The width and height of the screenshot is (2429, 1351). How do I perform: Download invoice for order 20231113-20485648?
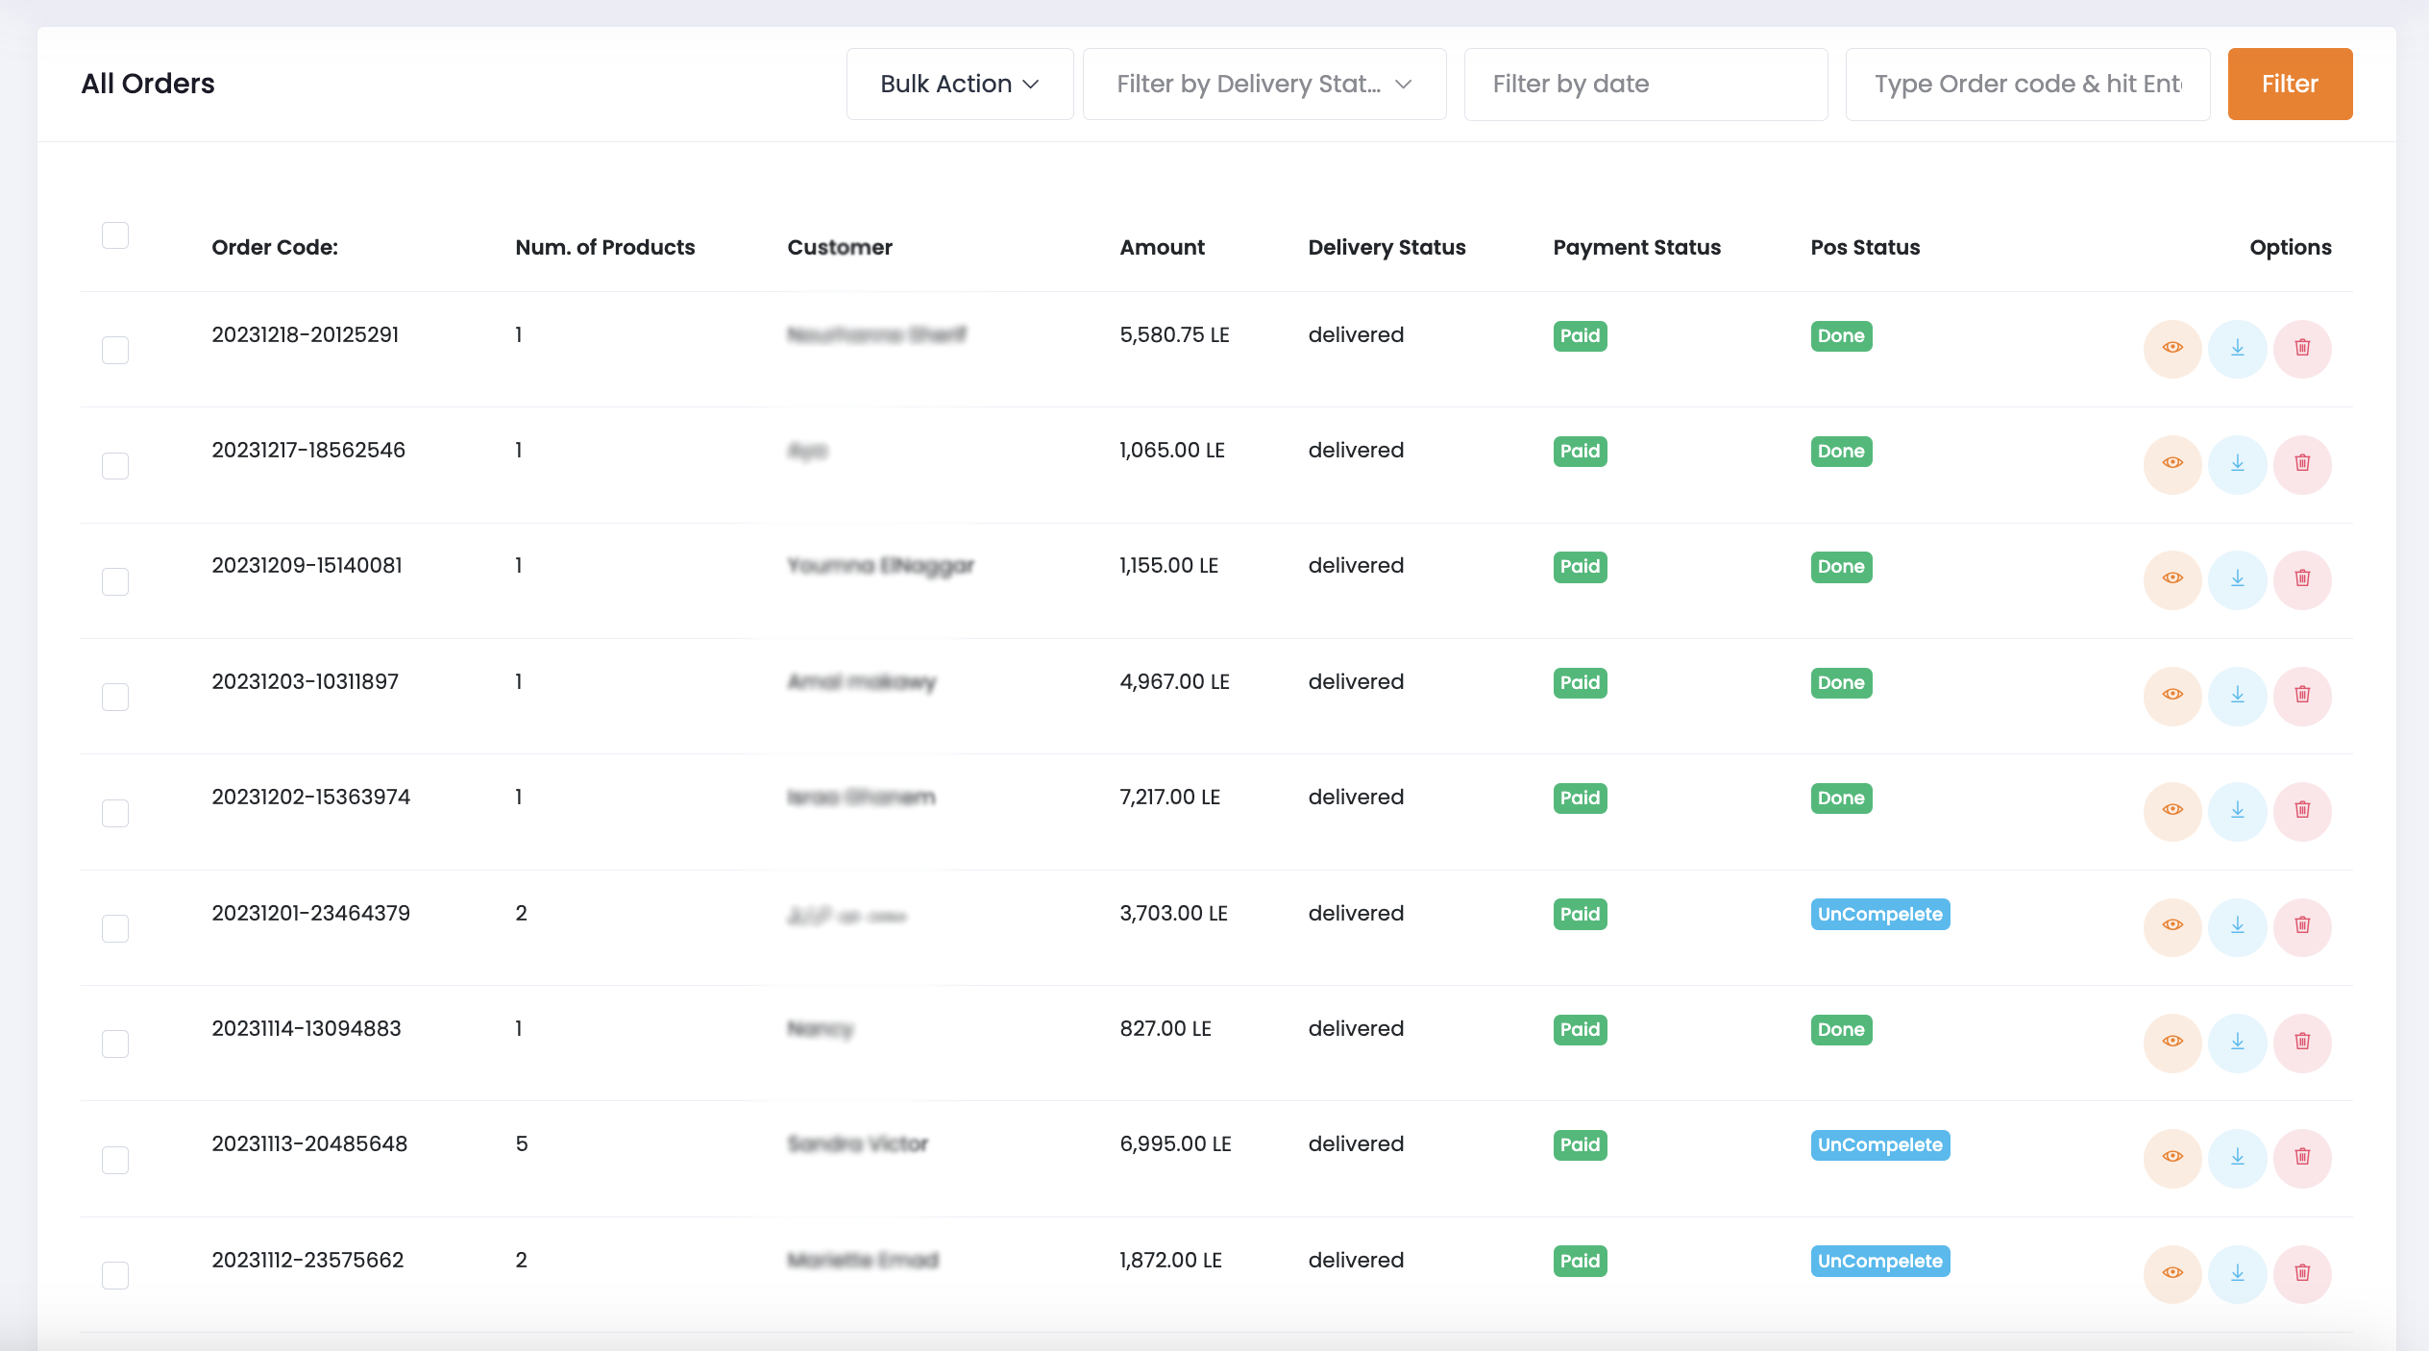(2237, 1158)
